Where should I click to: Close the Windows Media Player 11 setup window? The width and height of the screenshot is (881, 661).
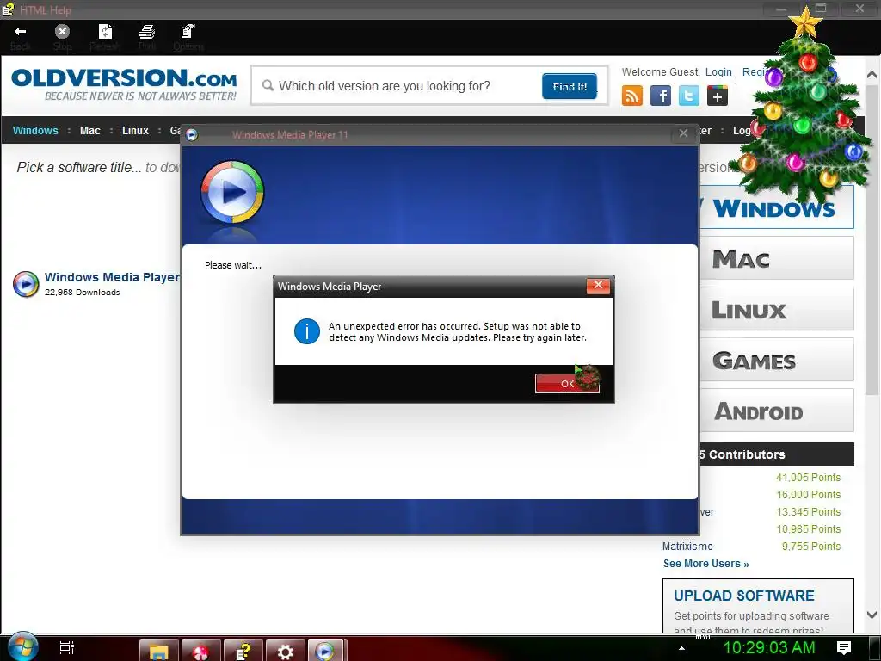[683, 133]
